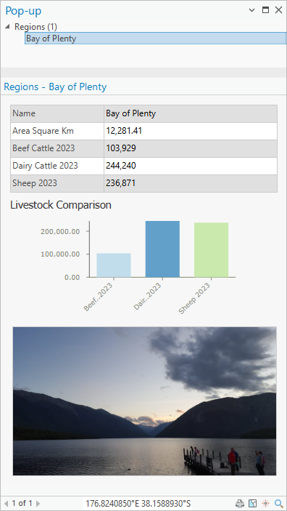Print the pop-up with the printer icon
The height and width of the screenshot is (511, 287).
240,503
